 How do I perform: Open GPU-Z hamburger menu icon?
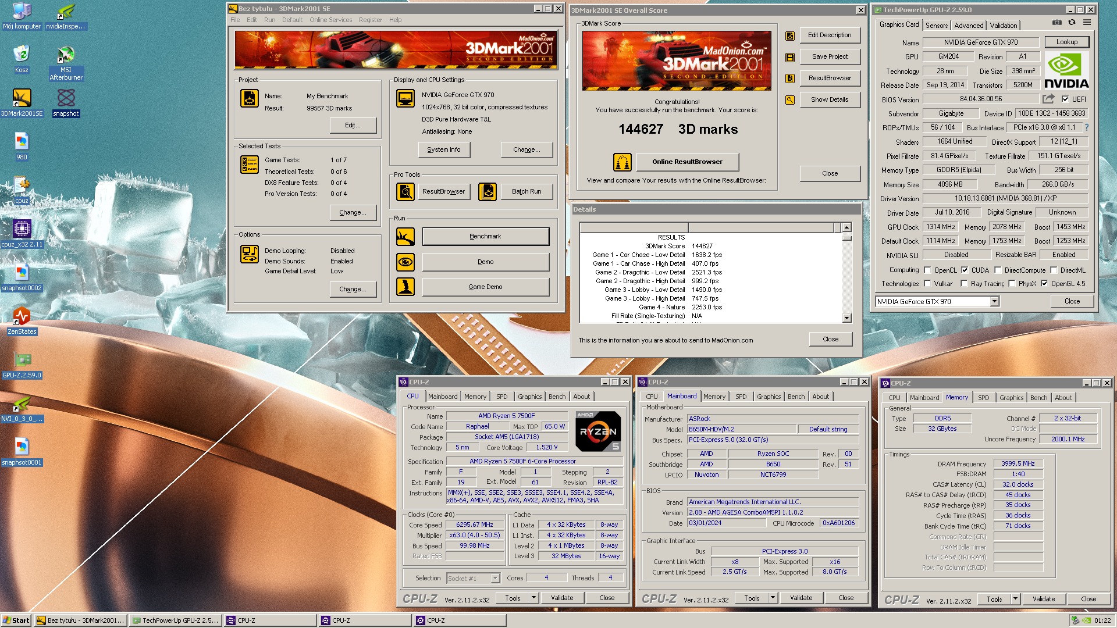tap(1087, 22)
